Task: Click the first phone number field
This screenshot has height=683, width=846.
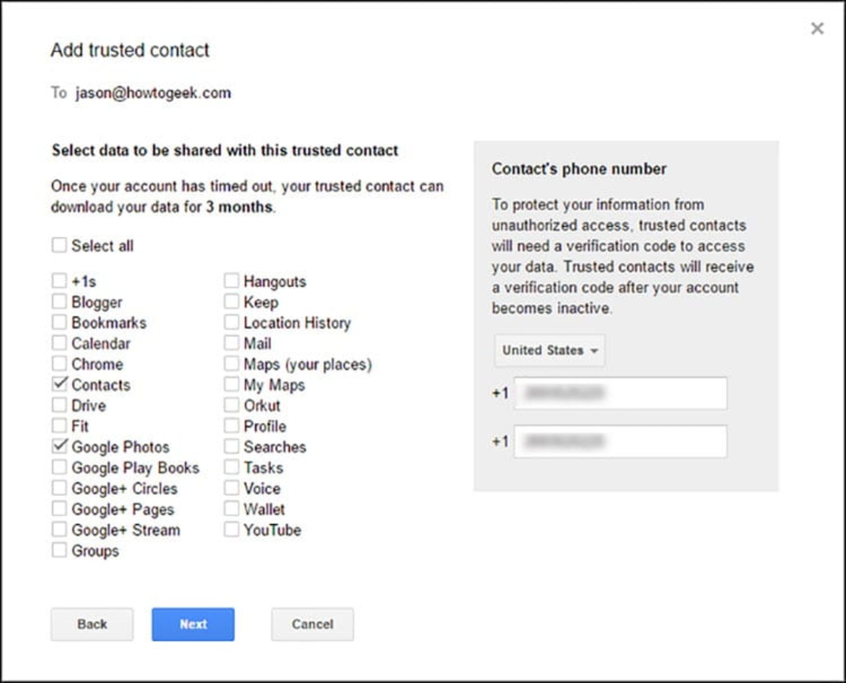Action: (x=620, y=393)
